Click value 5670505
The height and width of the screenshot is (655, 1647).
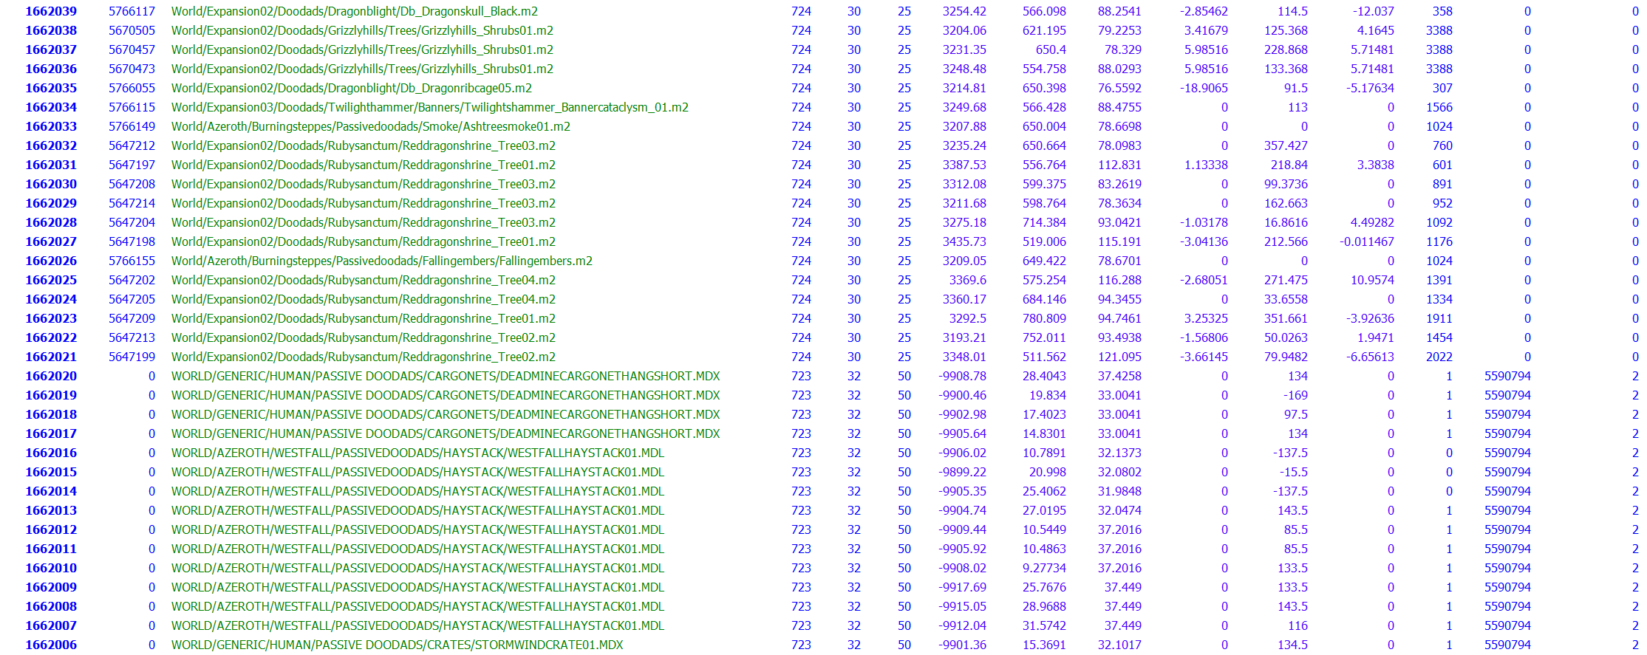click(x=132, y=30)
